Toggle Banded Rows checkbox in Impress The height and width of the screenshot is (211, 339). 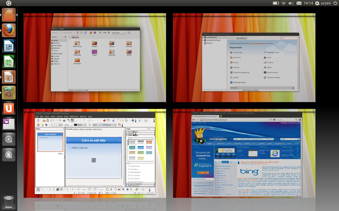click(x=129, y=172)
